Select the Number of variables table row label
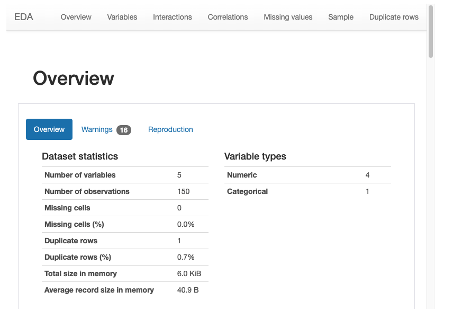Image resolution: width=453 pixels, height=309 pixels. [80, 175]
